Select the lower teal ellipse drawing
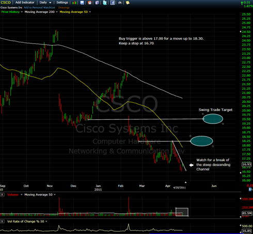253x234 pixels. coord(201,141)
